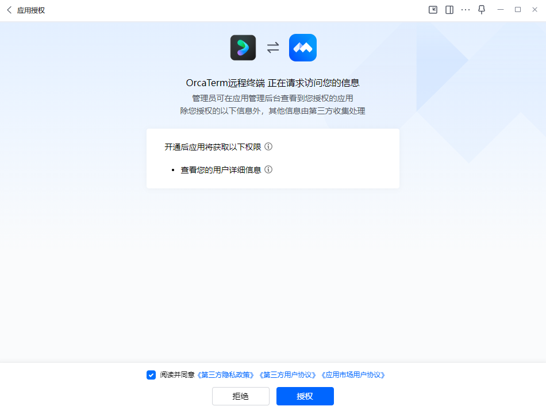Toggle the split-view sidebar icon
Screen dimensions: 546x410
[449, 10]
